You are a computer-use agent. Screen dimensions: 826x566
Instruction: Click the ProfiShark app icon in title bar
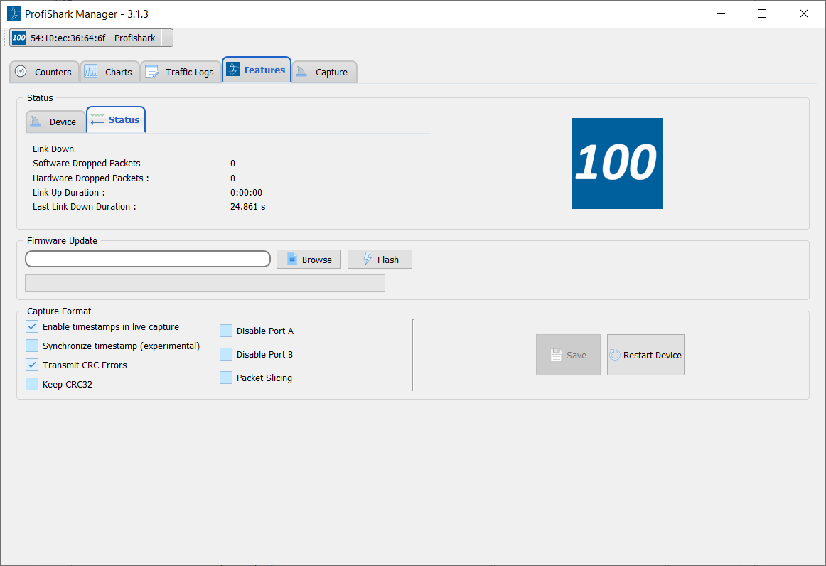click(14, 14)
